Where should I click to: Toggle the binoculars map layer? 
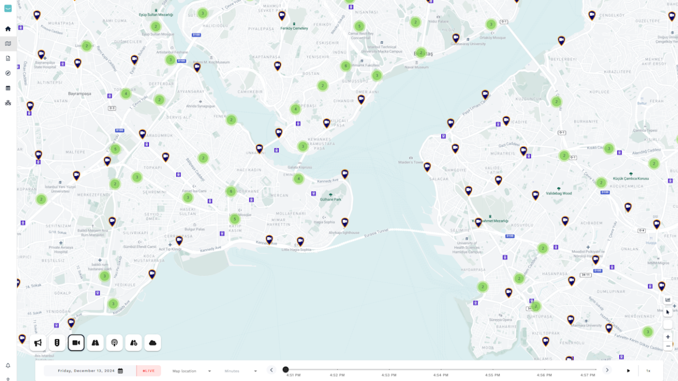[95, 342]
